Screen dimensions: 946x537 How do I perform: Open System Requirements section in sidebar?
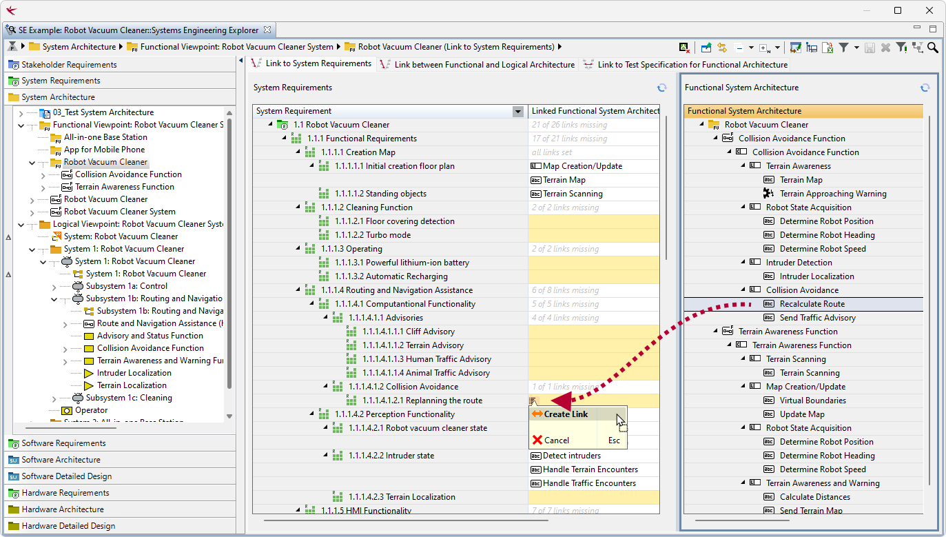(x=119, y=81)
